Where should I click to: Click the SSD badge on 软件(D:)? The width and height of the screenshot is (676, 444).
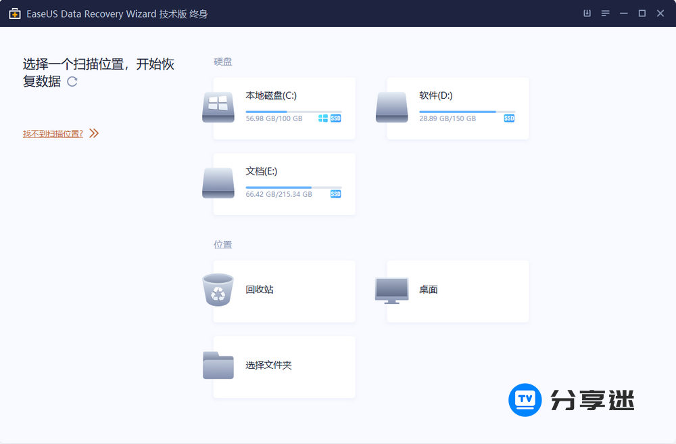click(508, 118)
